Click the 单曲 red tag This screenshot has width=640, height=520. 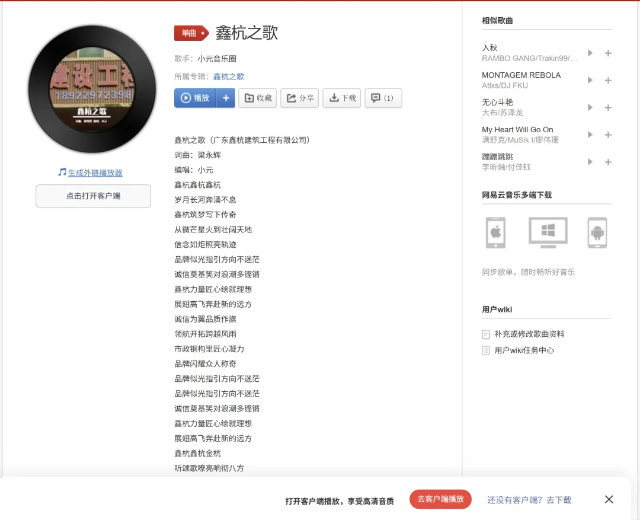tap(191, 33)
